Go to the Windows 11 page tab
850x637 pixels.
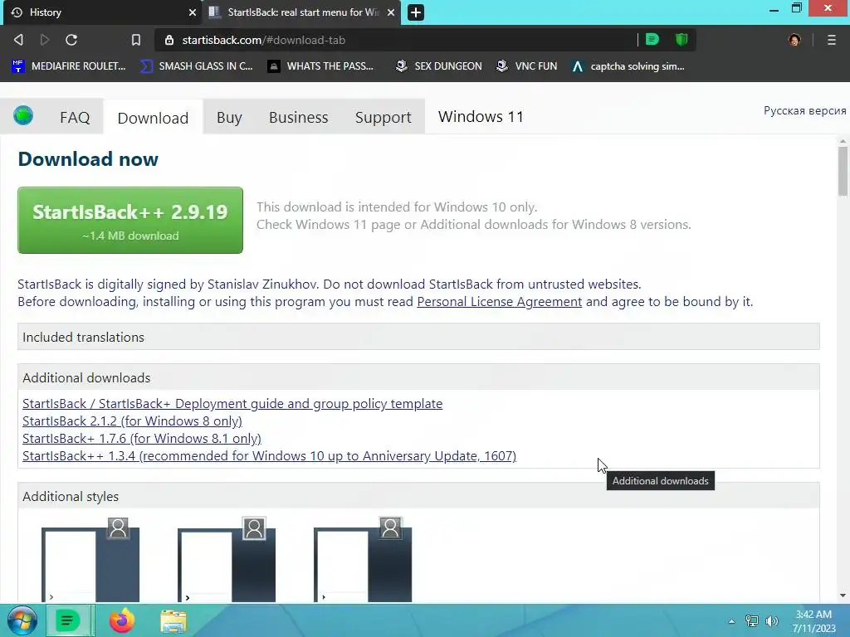pyautogui.click(x=481, y=116)
